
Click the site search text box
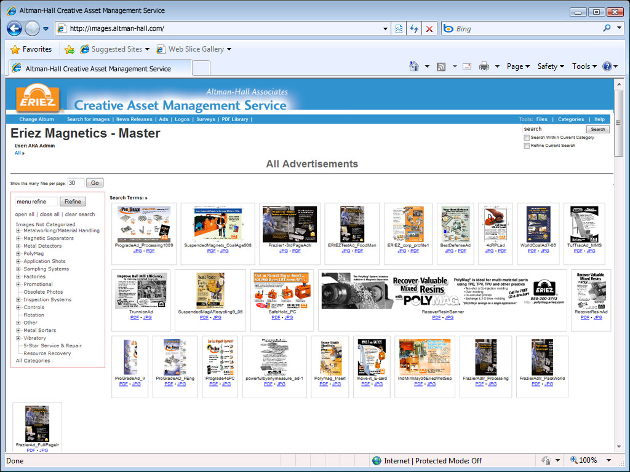pos(554,129)
